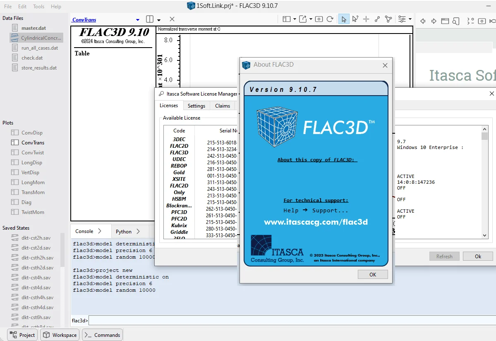Open saved state dkt-cst2h.sav
496x341 pixels.
tap(36, 238)
